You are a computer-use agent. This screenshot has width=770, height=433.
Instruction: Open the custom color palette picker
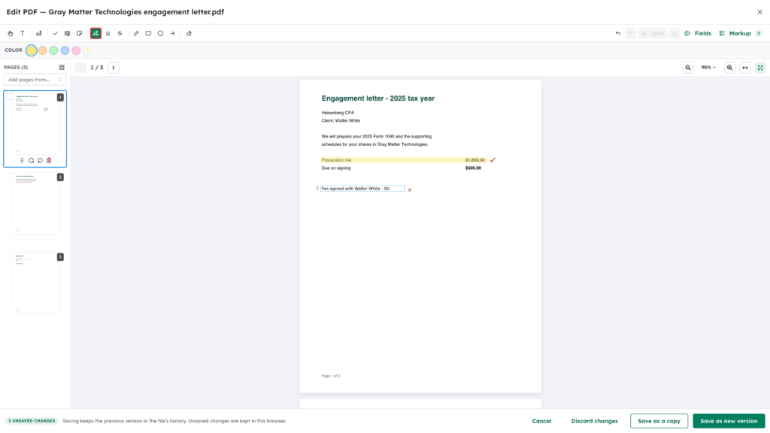pyautogui.click(x=87, y=50)
